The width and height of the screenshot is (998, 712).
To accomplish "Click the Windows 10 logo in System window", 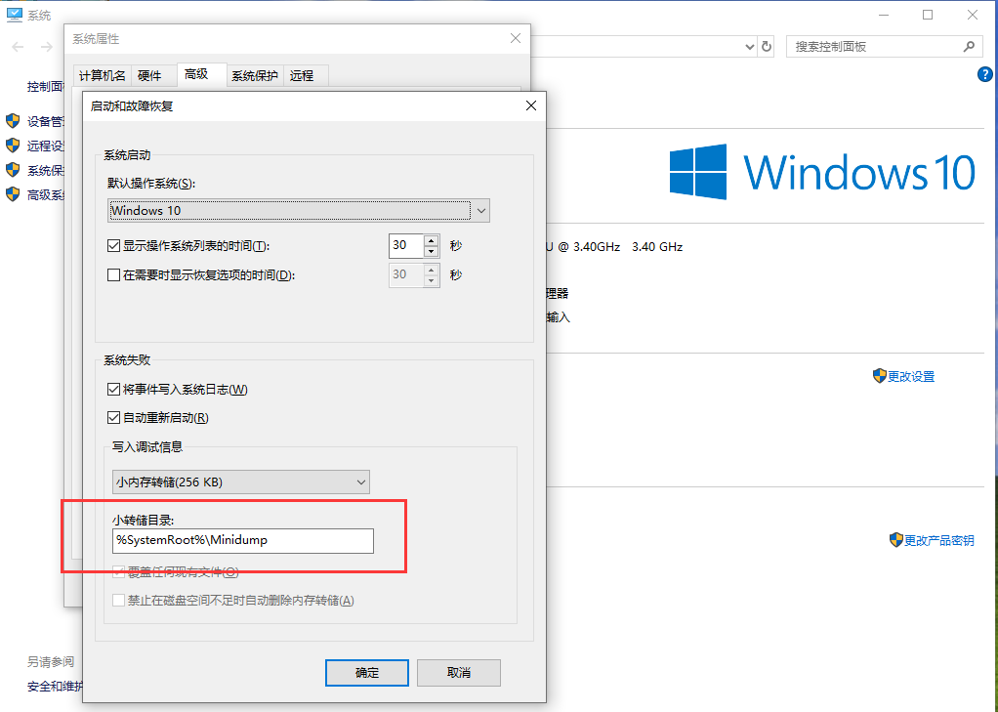I will 821,172.
